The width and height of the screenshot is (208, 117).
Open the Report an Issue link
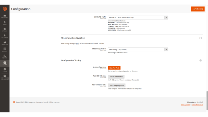click(197, 105)
